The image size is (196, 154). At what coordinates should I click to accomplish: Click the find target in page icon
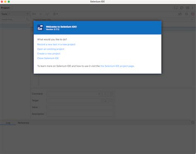111,100
